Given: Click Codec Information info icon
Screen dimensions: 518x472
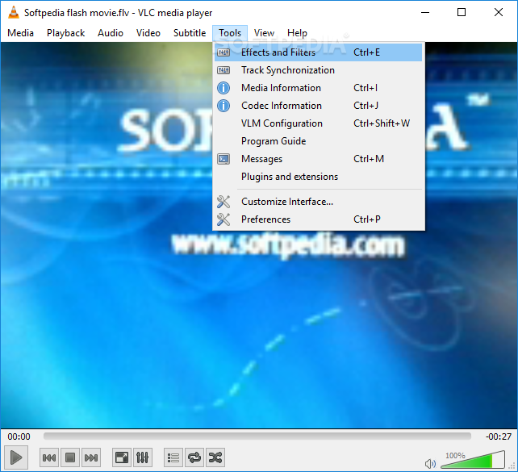Looking at the screenshot, I should (223, 106).
